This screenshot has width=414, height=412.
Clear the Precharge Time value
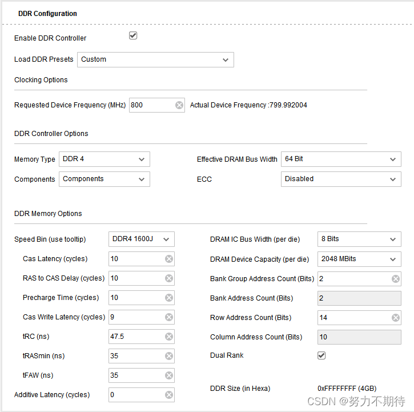click(169, 298)
